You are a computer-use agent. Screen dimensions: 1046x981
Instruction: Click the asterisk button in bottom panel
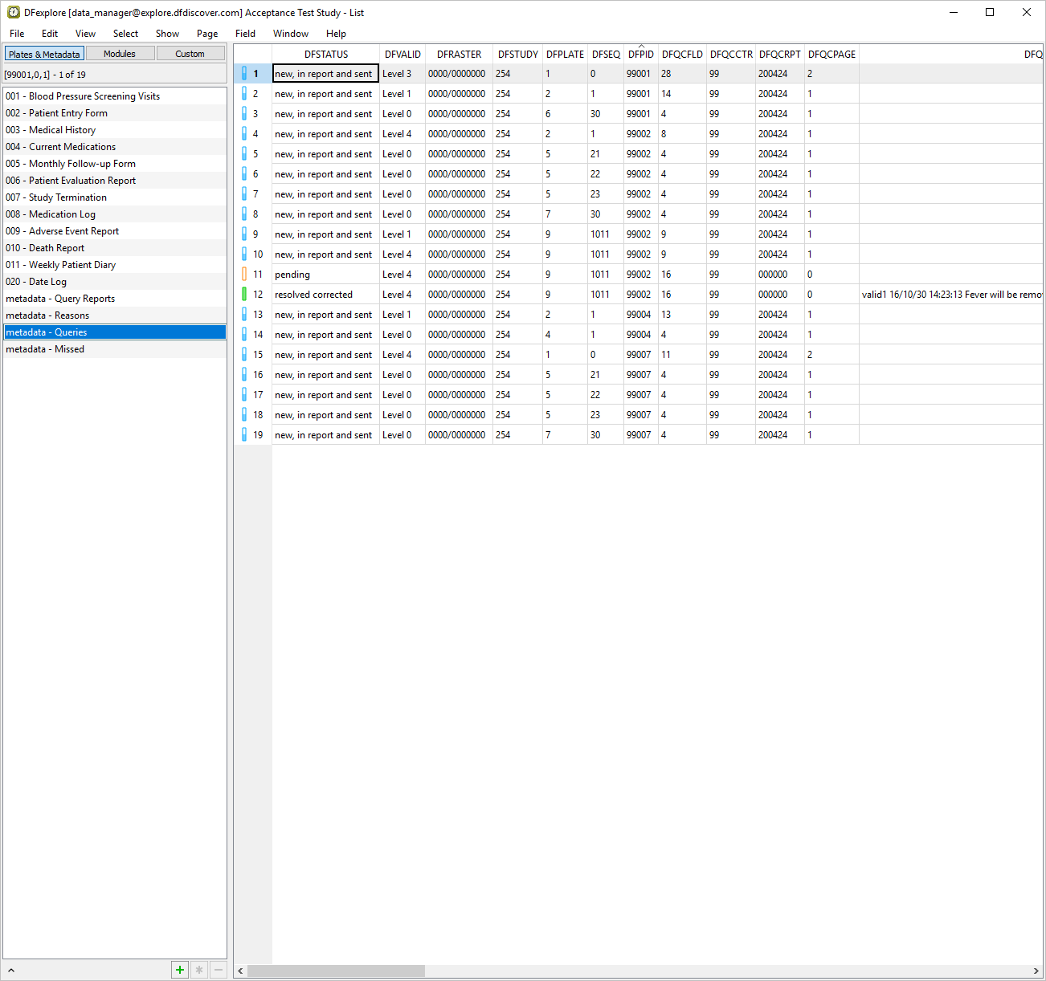[x=199, y=970]
